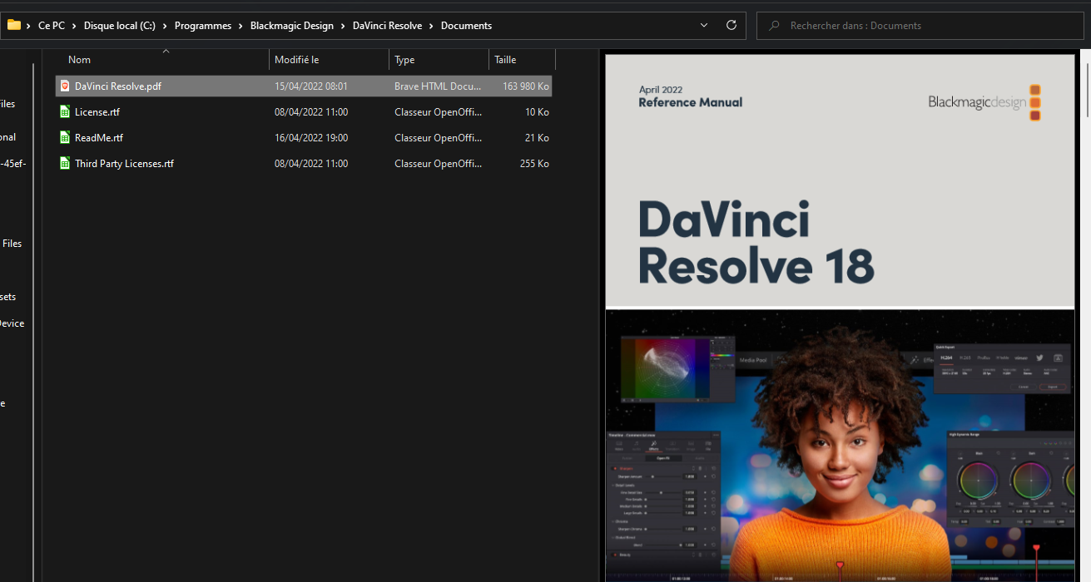1091x582 pixels.
Task: Open the address bar history dropdown
Action: point(705,25)
